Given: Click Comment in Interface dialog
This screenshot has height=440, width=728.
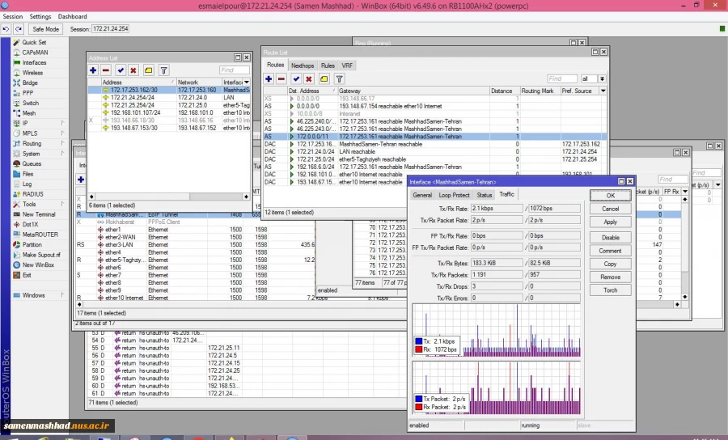Looking at the screenshot, I should pyautogui.click(x=611, y=251).
